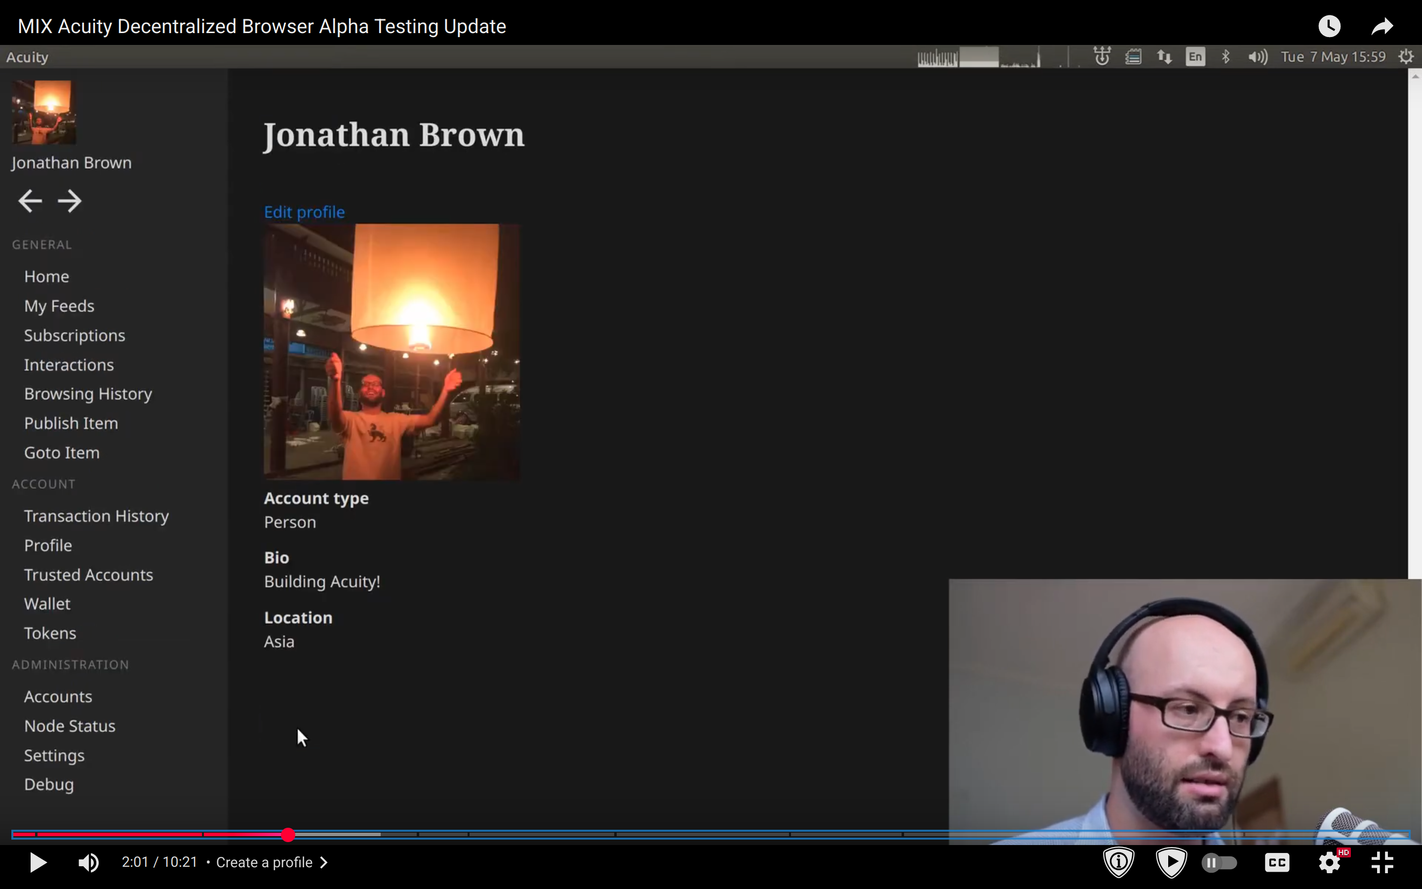Viewport: 1422px width, 889px height.
Task: Click the back arrow in Acuity sidebar
Action: coord(30,201)
